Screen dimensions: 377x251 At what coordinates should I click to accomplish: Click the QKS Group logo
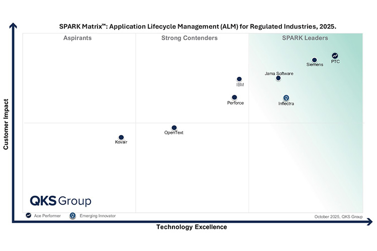pos(60,201)
